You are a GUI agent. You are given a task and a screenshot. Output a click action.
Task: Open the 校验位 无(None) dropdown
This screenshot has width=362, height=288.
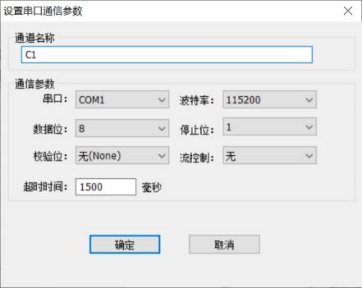pos(122,156)
